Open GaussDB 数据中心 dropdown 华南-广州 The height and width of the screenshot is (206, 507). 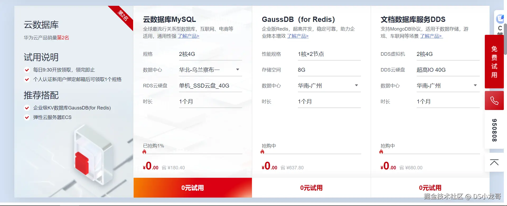pos(329,86)
